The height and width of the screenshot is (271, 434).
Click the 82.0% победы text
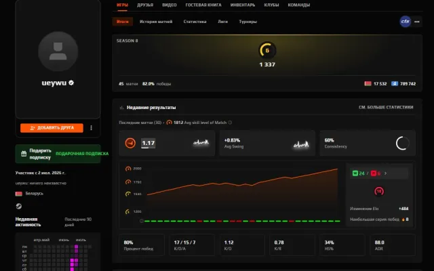pyautogui.click(x=157, y=84)
